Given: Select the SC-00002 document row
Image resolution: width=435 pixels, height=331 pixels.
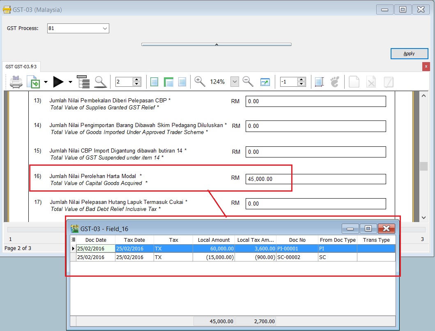Looking at the screenshot, I should coord(288,257).
